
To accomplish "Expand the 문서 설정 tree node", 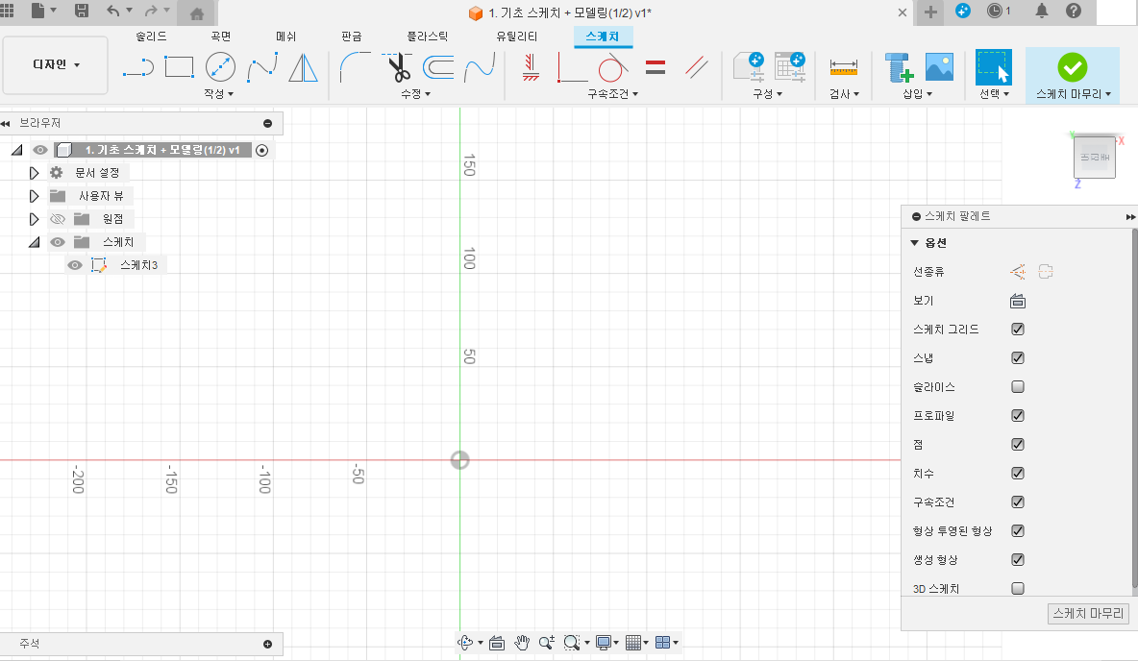I will [x=34, y=173].
